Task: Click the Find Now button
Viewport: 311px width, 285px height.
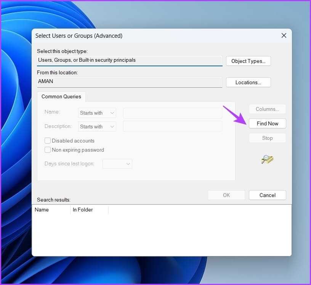Action: pyautogui.click(x=267, y=123)
